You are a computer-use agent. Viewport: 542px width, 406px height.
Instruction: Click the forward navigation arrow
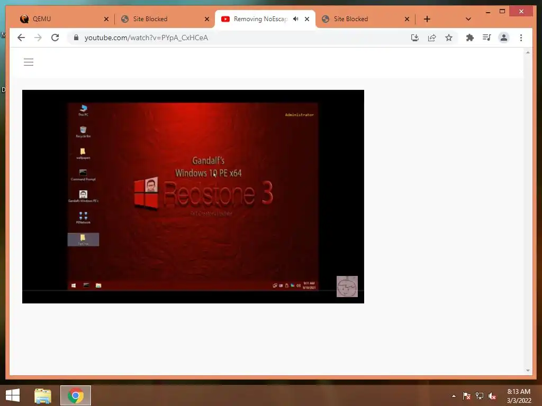click(38, 38)
